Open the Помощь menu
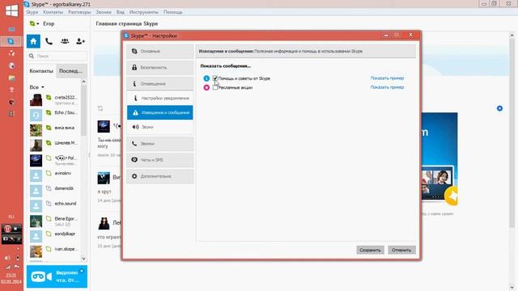The width and height of the screenshot is (518, 291). [172, 12]
